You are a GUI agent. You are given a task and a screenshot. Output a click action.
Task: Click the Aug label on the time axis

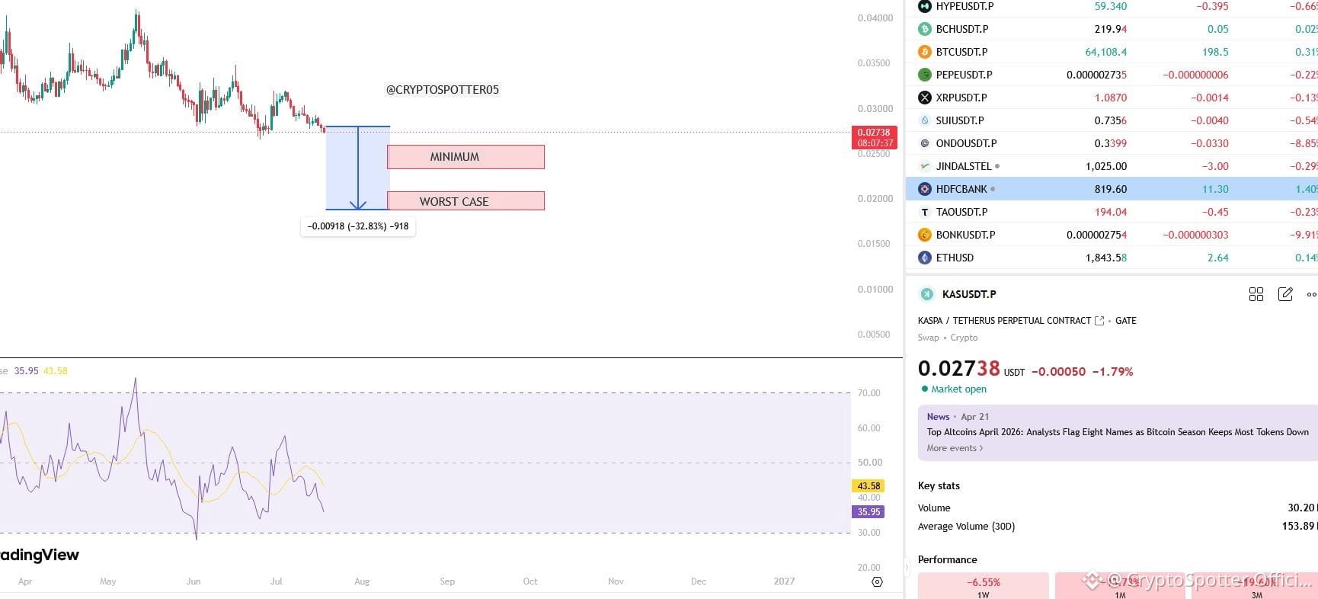pyautogui.click(x=362, y=581)
